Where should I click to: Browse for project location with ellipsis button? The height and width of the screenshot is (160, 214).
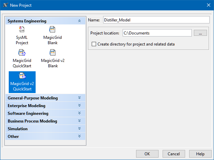200,33
